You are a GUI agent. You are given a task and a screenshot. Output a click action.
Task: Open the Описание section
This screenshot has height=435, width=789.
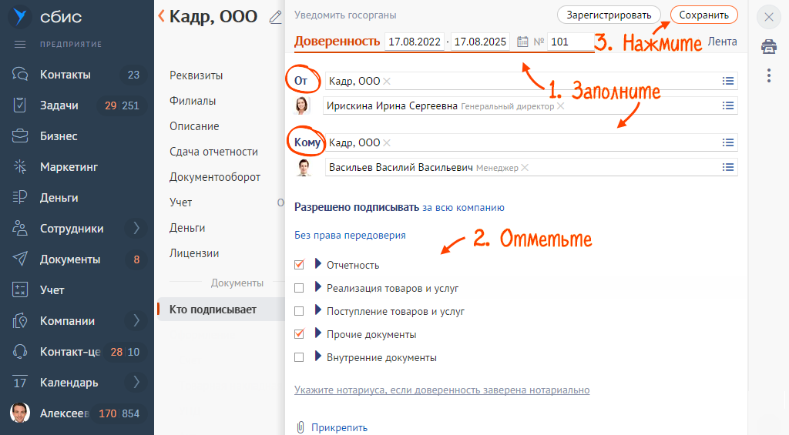tap(194, 126)
